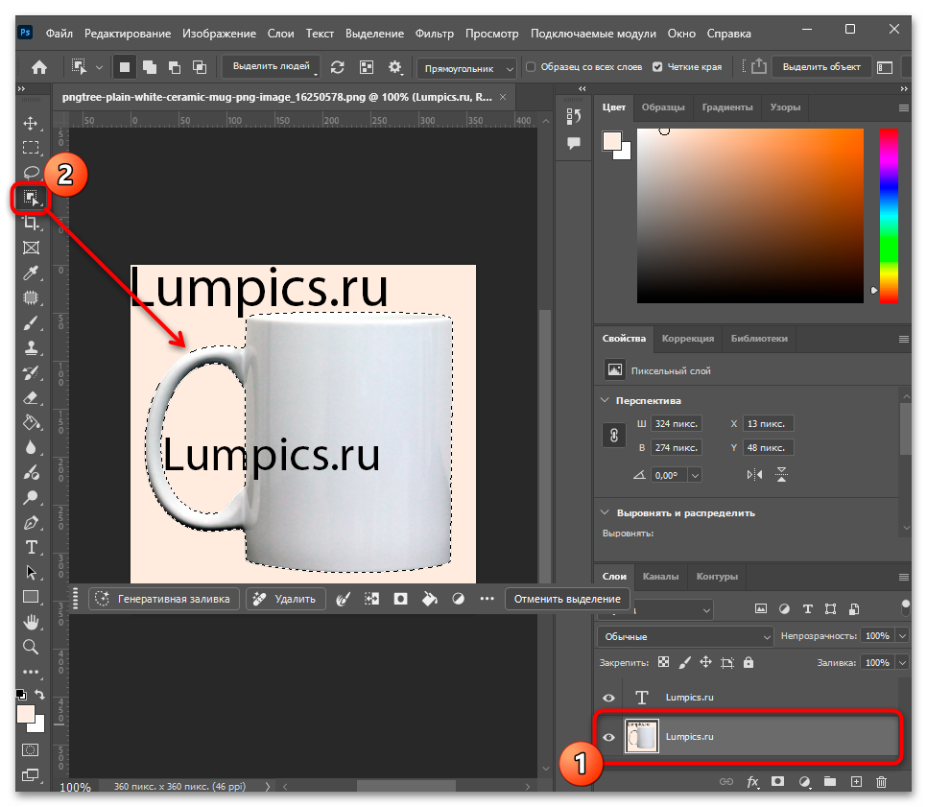Select the Pen tool
This screenshot has height=807, width=927.
point(31,523)
